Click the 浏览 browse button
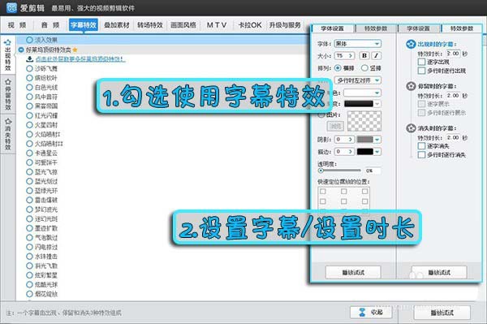The width and height of the screenshot is (487, 324). point(335,126)
